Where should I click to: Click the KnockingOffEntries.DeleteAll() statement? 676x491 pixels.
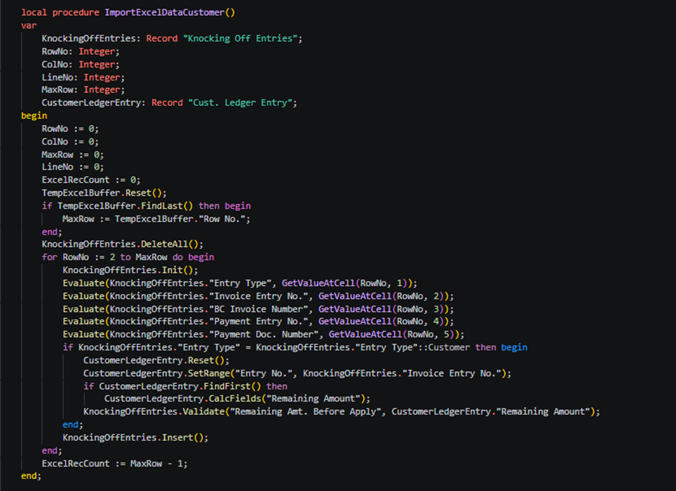[x=122, y=244]
